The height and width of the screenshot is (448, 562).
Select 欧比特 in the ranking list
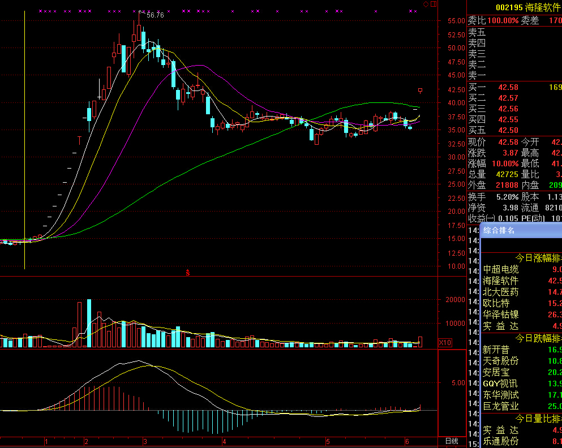tap(496, 303)
